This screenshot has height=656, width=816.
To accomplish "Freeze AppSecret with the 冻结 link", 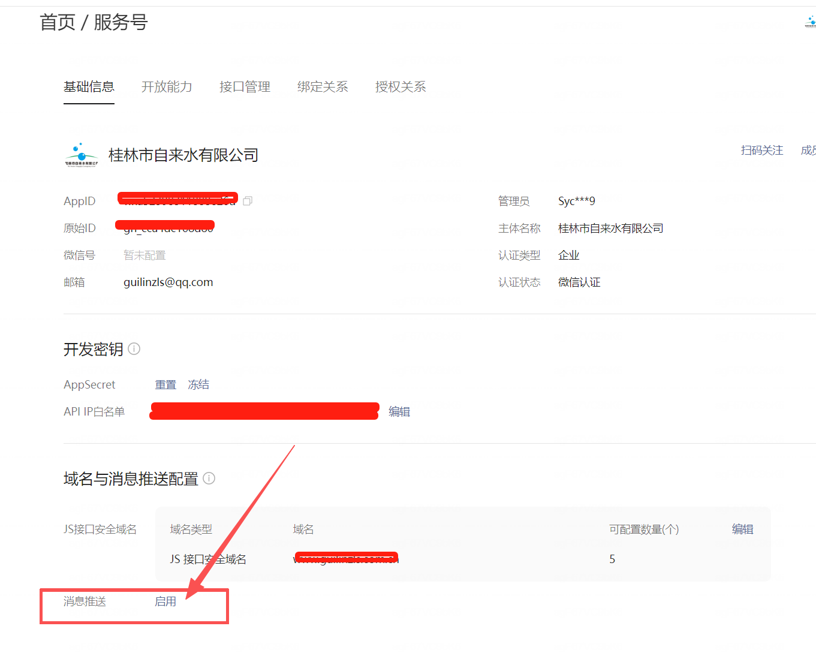I will click(198, 385).
